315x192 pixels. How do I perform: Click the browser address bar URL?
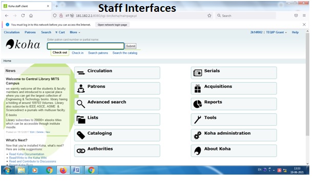(x=106, y=16)
